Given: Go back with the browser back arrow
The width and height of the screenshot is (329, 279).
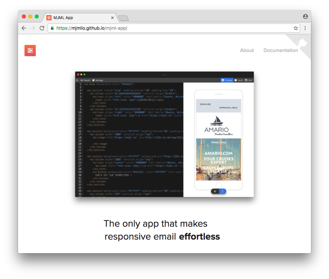Looking at the screenshot, I should click(x=24, y=28).
